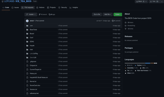Click the Lcfc/LfcPkg folder icon
The height and width of the screenshot is (97, 164).
pos(27,54)
